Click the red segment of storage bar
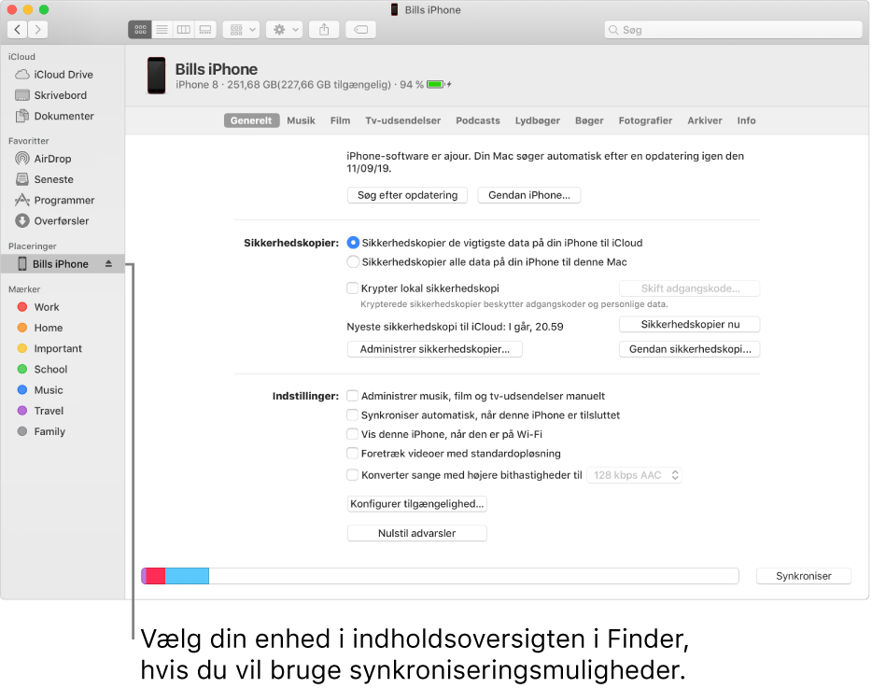 pyautogui.click(x=156, y=576)
